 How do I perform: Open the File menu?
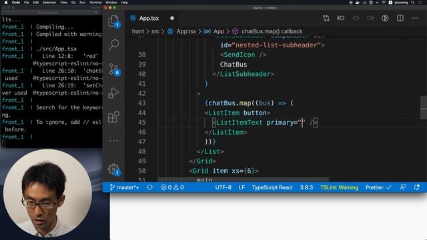(27, 3)
